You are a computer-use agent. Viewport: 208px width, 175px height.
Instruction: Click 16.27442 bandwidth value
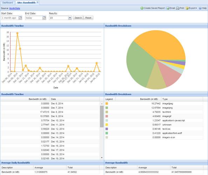156,104
